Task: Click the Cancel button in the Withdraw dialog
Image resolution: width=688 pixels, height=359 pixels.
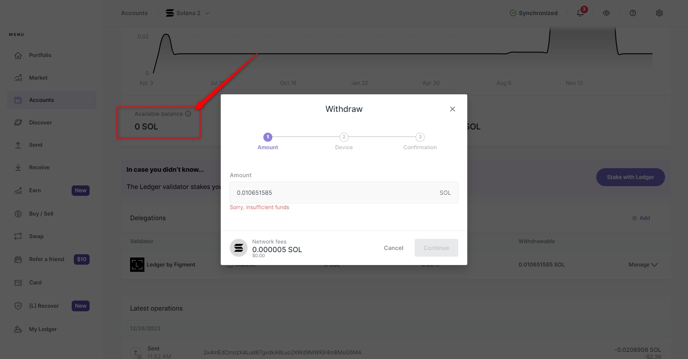Action: 393,248
